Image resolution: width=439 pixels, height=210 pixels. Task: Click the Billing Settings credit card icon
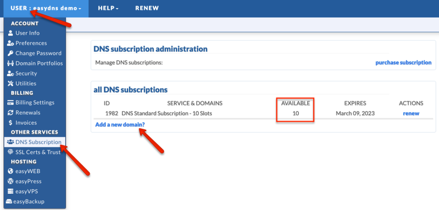[x=10, y=102]
